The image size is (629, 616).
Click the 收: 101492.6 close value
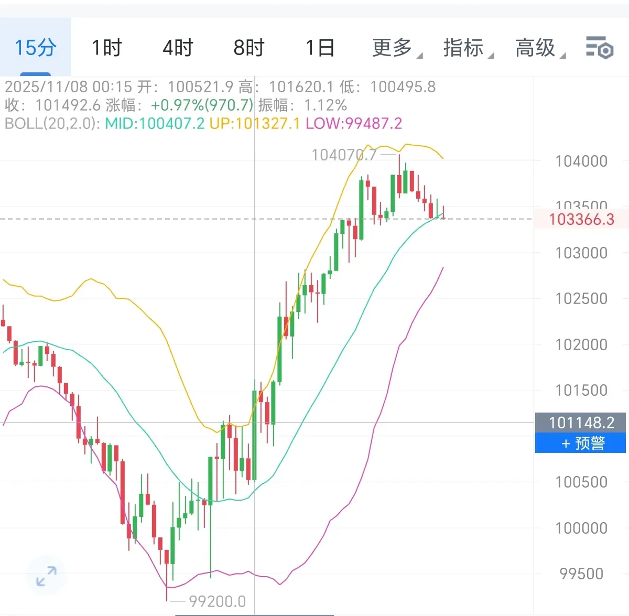tap(53, 105)
